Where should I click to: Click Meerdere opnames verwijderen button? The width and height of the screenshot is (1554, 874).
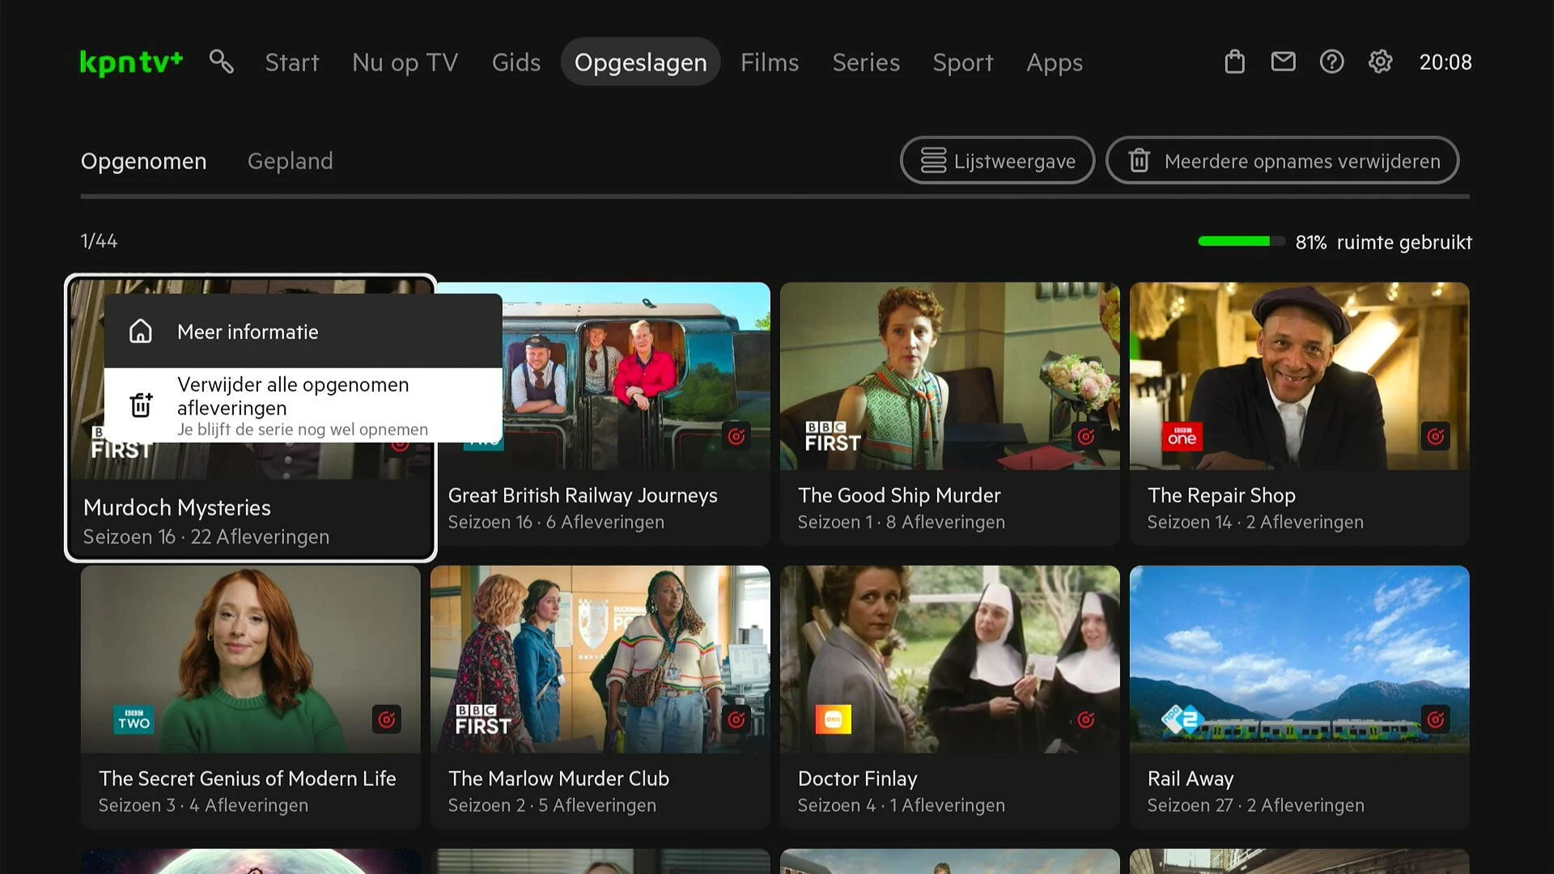pos(1282,161)
